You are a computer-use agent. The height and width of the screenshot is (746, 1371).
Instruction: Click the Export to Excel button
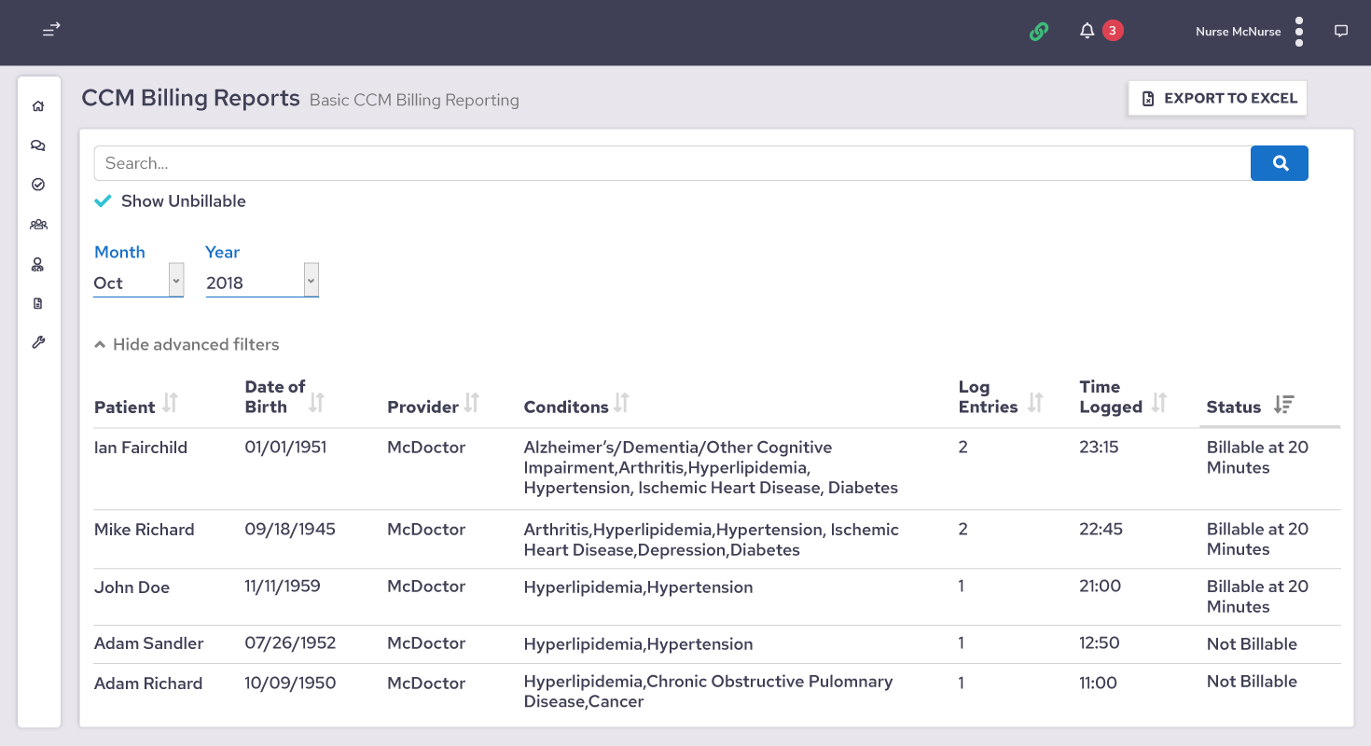pyautogui.click(x=1217, y=98)
